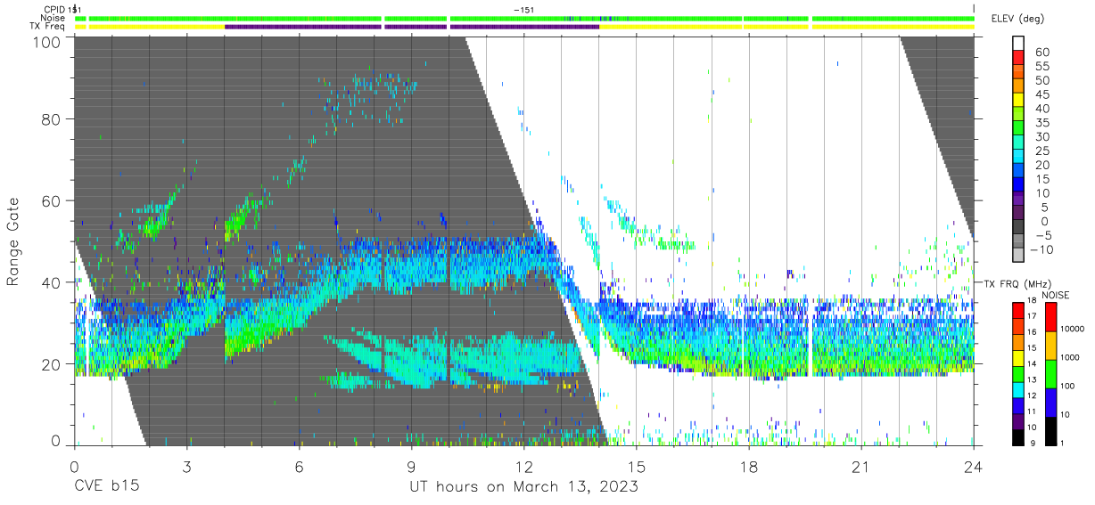Click the "CPID" label at top left

click(x=55, y=9)
